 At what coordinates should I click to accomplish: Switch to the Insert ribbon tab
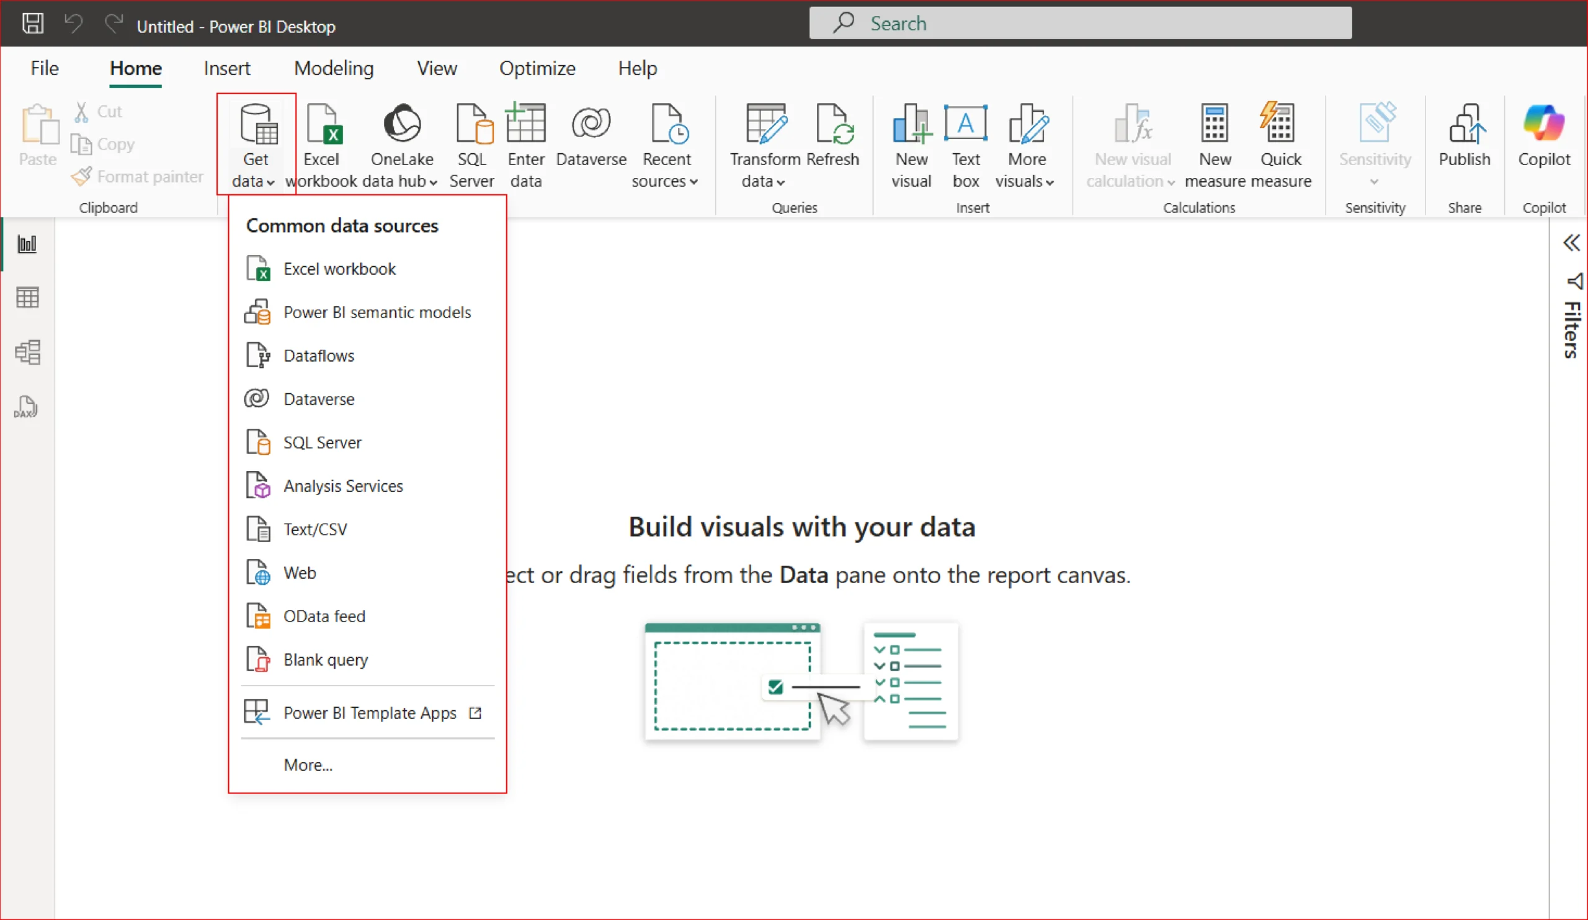click(227, 68)
